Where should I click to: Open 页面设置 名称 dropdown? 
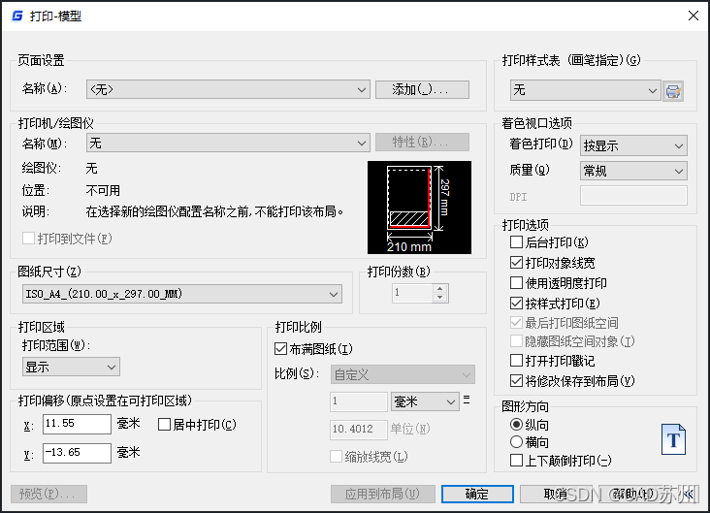(228, 89)
